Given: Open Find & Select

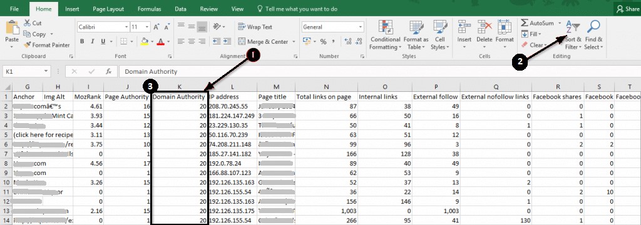Looking at the screenshot, I should coord(593,35).
